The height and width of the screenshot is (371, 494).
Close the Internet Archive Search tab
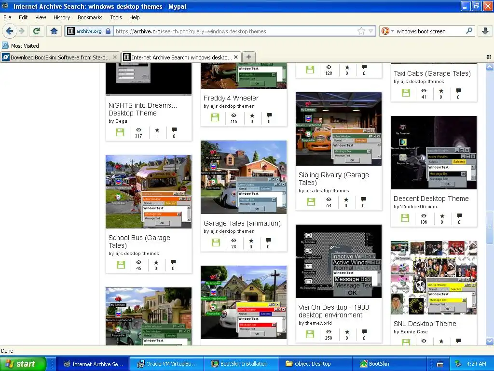click(236, 57)
